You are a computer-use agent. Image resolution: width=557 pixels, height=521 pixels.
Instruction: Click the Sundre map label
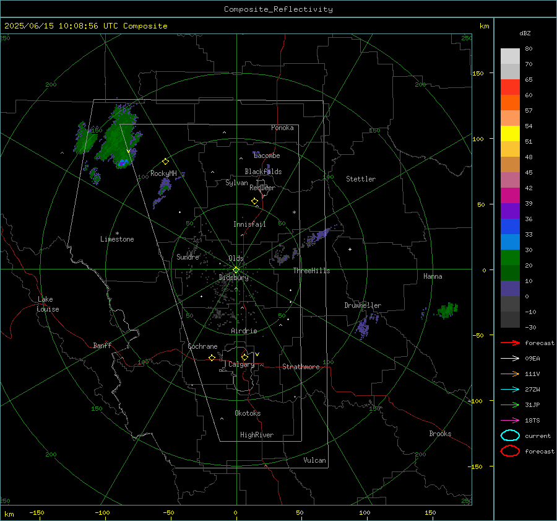188,256
